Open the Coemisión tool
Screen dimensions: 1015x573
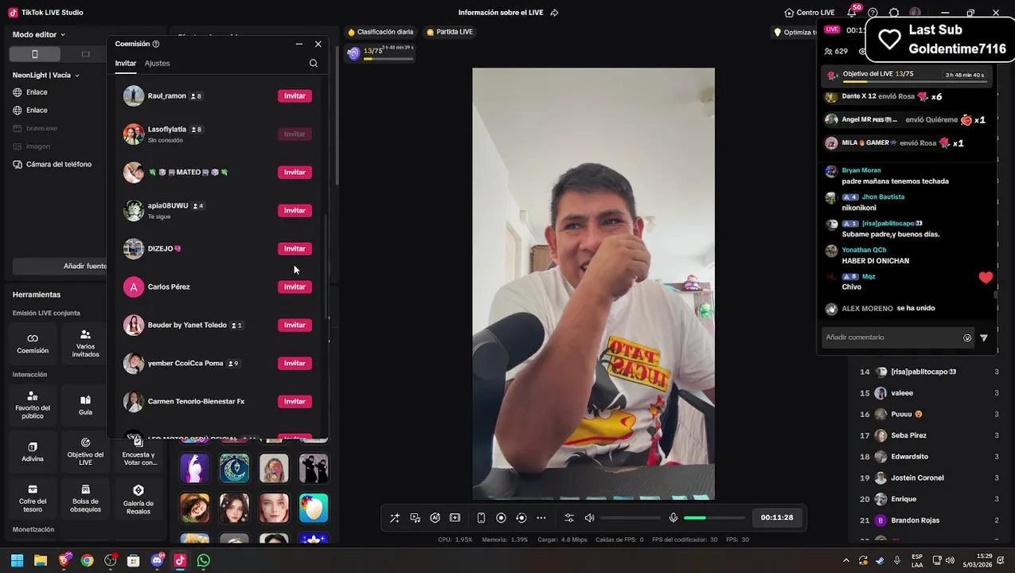pyautogui.click(x=33, y=343)
